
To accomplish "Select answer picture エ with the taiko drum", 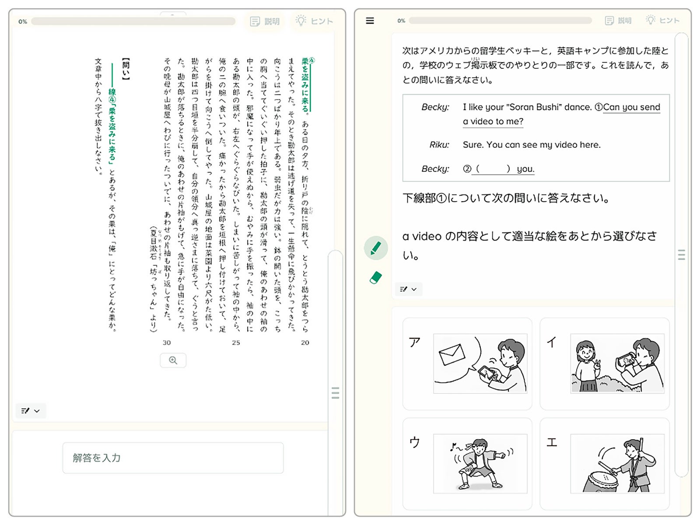I will point(605,464).
